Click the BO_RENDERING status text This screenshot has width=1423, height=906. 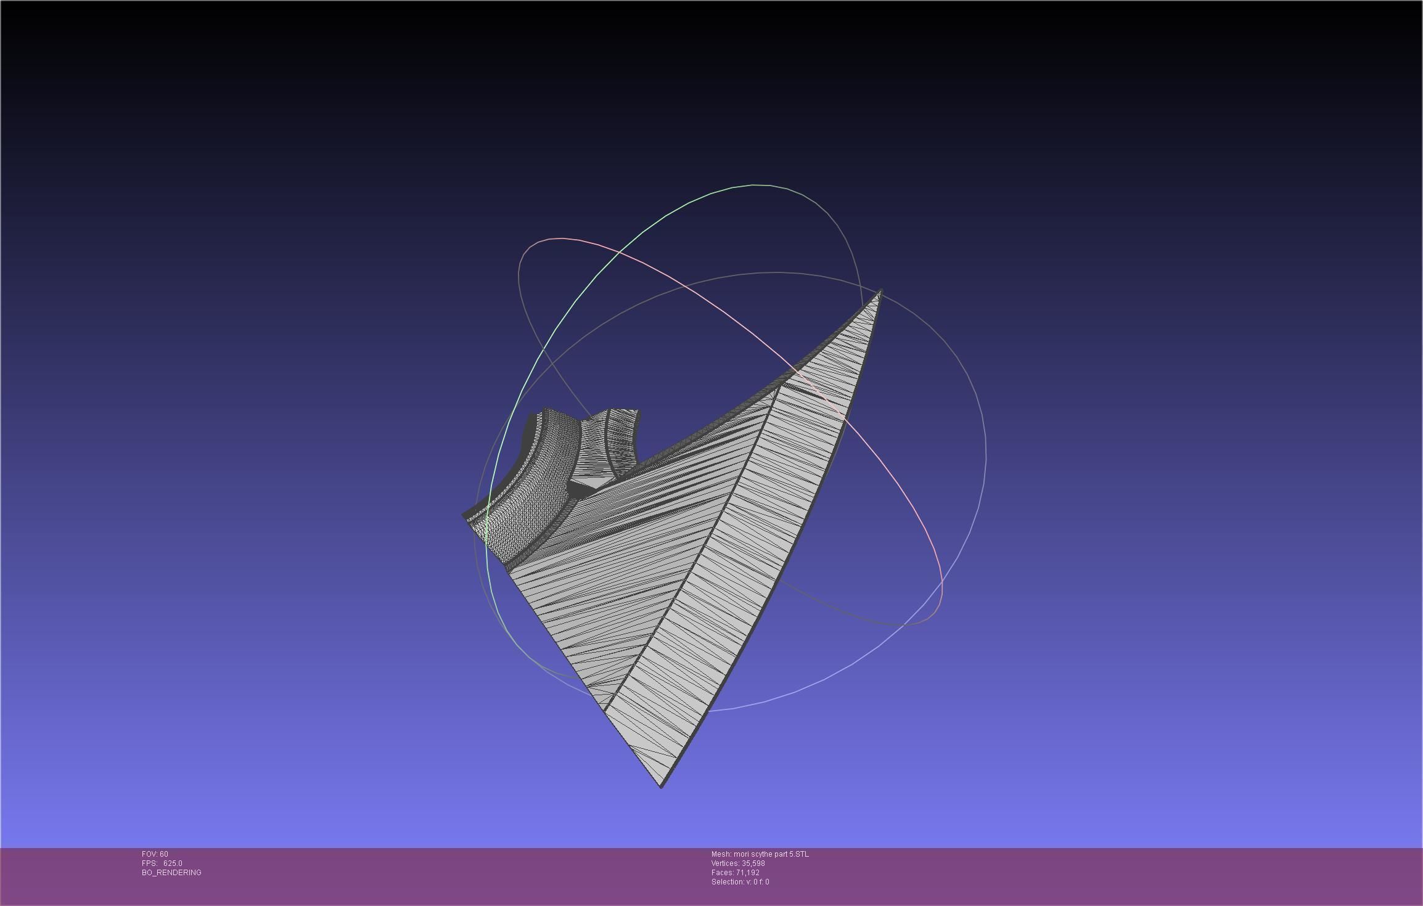171,873
